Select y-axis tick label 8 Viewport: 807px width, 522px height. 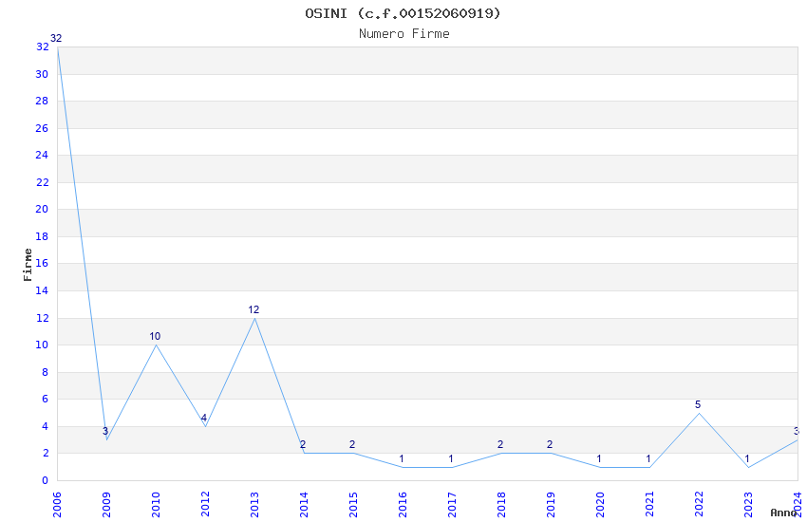coord(46,372)
